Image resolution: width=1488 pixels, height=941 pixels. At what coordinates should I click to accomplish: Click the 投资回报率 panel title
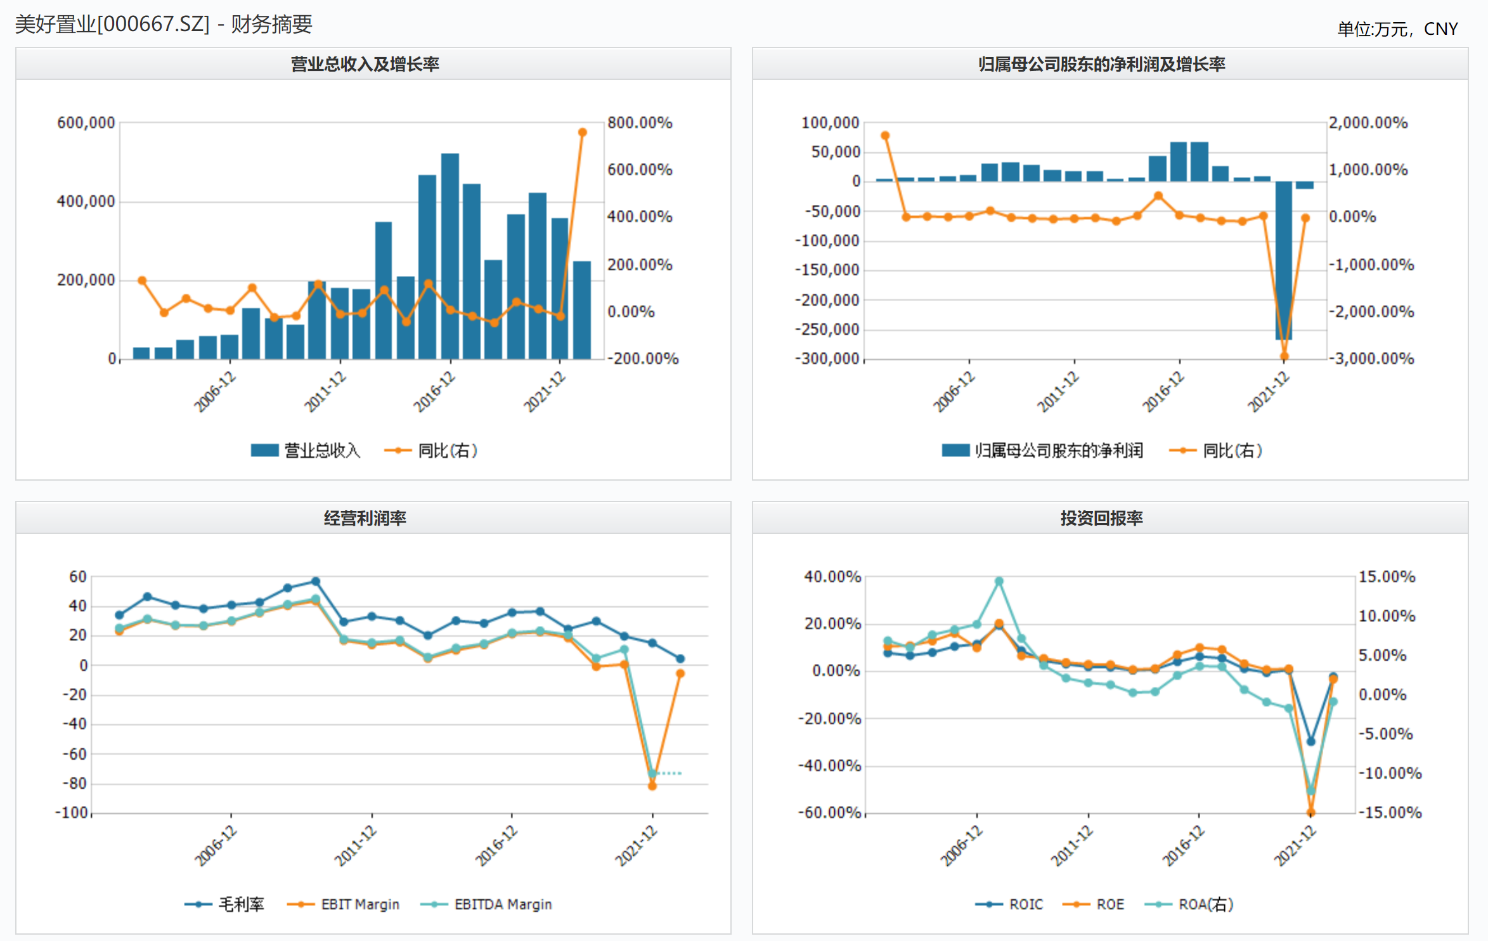click(x=1101, y=518)
